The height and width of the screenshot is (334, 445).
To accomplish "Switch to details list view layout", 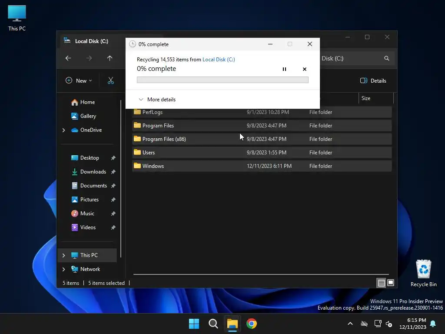I will coord(381,283).
